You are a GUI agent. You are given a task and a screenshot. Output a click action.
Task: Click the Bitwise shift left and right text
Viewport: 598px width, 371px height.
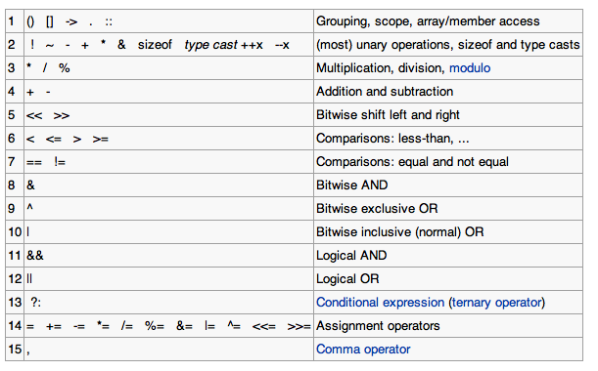(388, 115)
